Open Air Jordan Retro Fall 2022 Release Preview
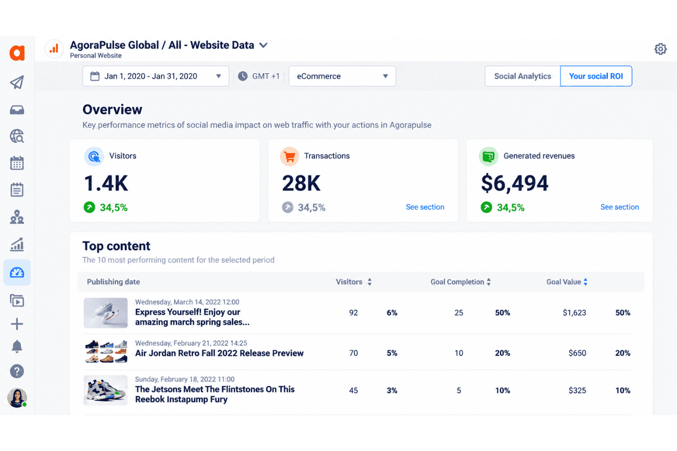The width and height of the screenshot is (677, 451). pyautogui.click(x=219, y=353)
